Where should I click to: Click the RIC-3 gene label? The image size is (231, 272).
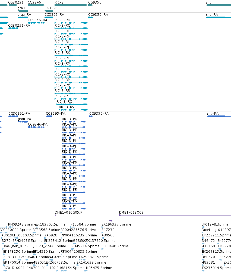(59, 2)
